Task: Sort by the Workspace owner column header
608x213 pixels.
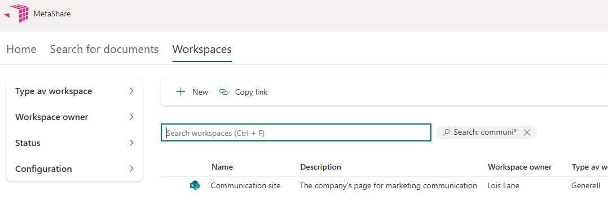Action: click(x=519, y=167)
